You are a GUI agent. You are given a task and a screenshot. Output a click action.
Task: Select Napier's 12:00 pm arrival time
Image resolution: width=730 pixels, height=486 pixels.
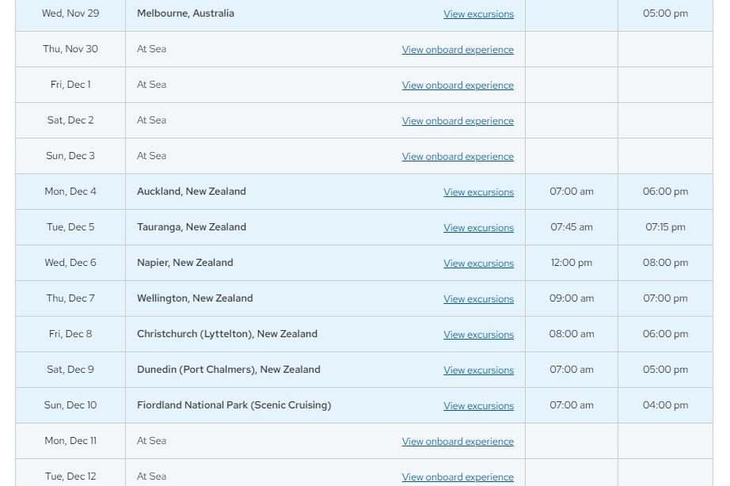571,263
